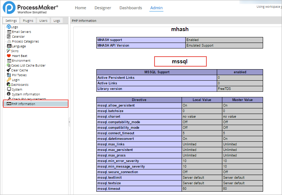The height and width of the screenshot is (195, 282).
Task: Open the Logs tab
Action: click(x=57, y=21)
